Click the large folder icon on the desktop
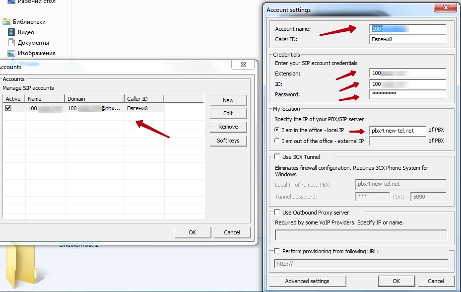 [x=21, y=266]
